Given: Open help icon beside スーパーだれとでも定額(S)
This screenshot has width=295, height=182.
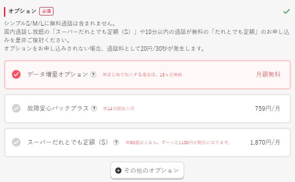Looking at the screenshot, I should (x=116, y=142).
